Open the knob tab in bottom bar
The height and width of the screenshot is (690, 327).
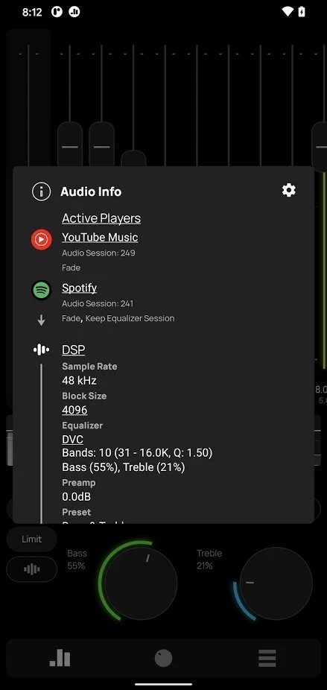[x=163, y=658]
